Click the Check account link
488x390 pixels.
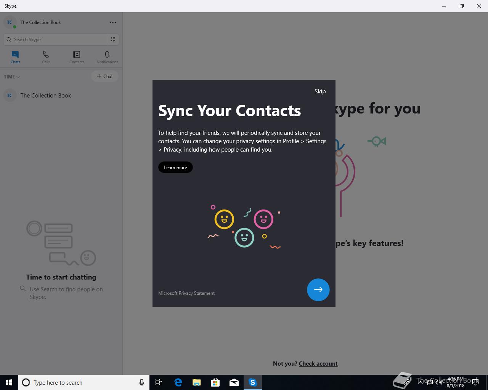tap(318, 364)
